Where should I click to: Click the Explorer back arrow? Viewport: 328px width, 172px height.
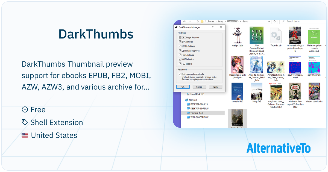pos(184,21)
